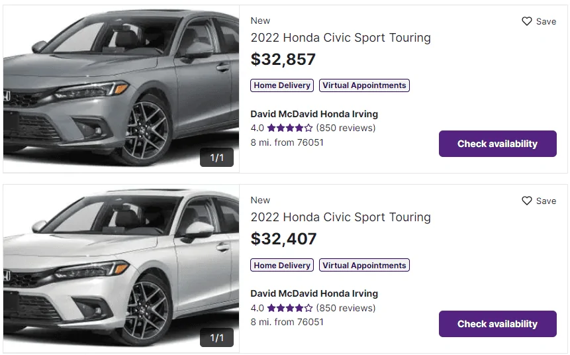
Task: View the 850 reviews on the gray Civic listing
Action: (x=346, y=128)
